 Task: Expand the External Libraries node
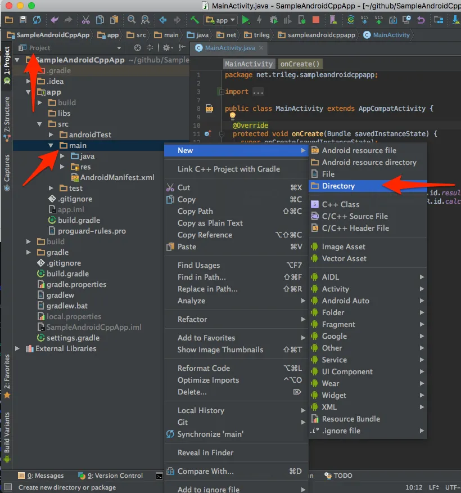19,348
